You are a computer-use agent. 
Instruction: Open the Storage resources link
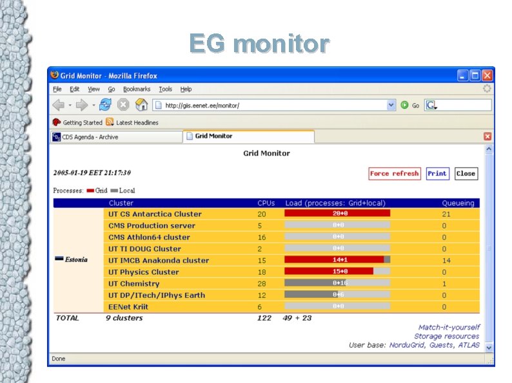point(446,336)
